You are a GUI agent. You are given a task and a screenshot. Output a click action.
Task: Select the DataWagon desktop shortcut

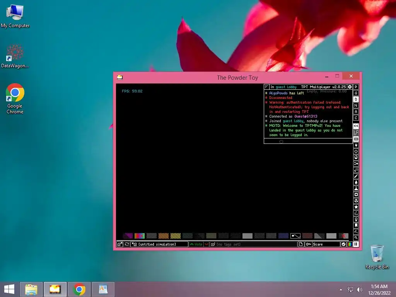(x=15, y=56)
